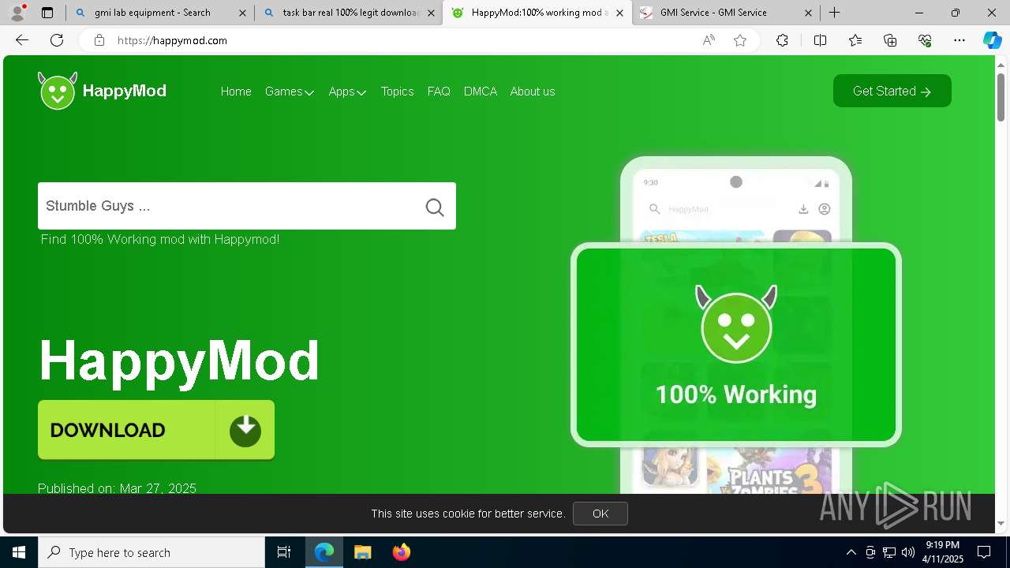This screenshot has height=568, width=1010.
Task: Refresh the page
Action: tap(57, 40)
